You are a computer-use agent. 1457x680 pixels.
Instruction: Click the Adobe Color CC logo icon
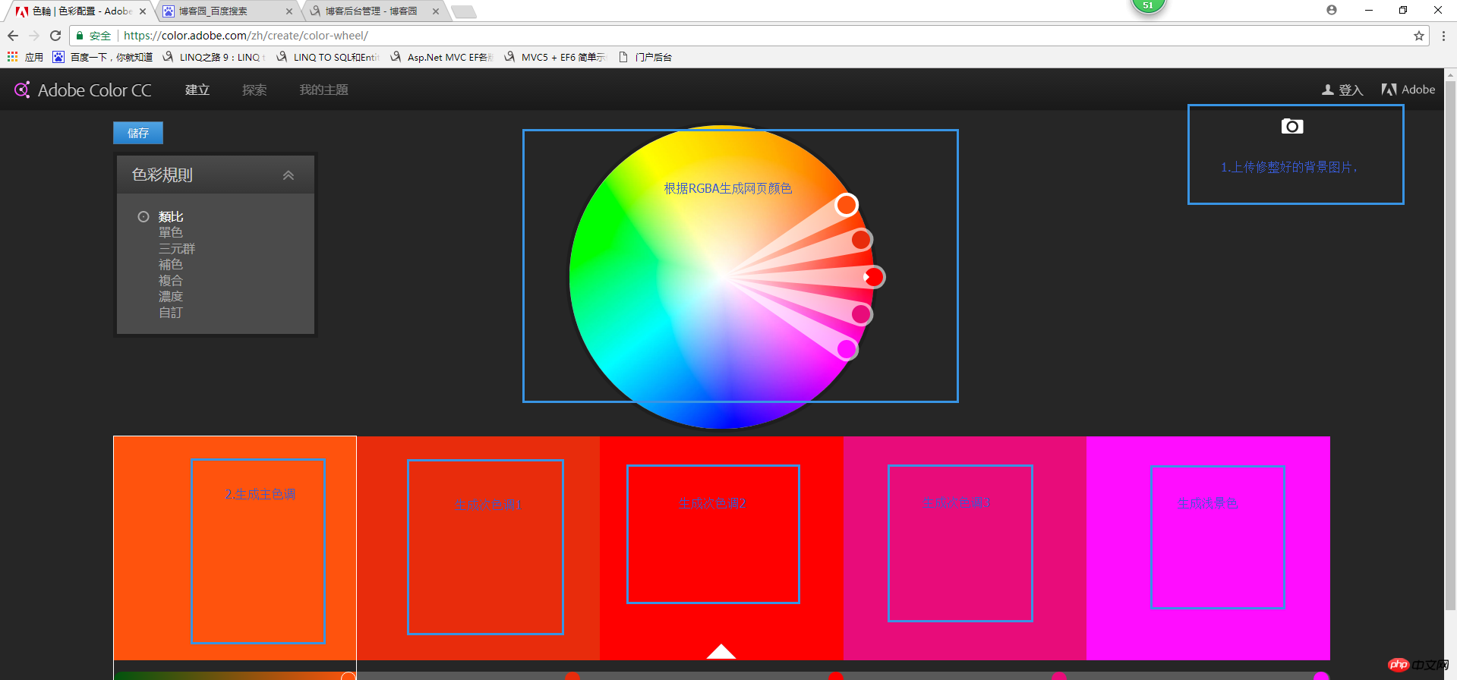(x=22, y=90)
